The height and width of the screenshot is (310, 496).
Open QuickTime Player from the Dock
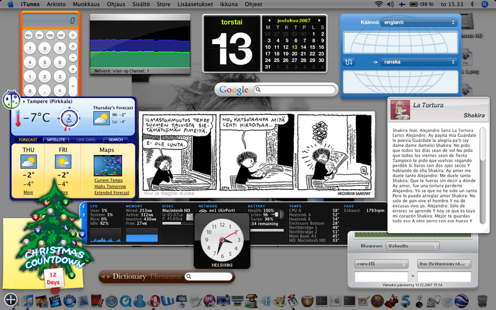[126, 301]
